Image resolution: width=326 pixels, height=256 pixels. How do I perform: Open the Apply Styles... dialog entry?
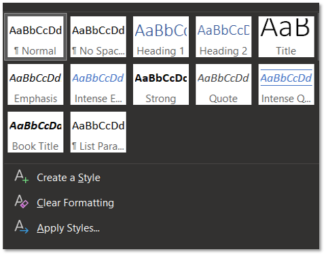pos(161,228)
